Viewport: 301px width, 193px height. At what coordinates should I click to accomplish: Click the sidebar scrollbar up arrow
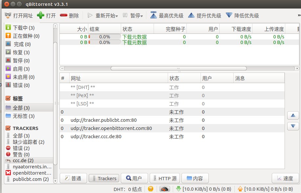[55, 26]
